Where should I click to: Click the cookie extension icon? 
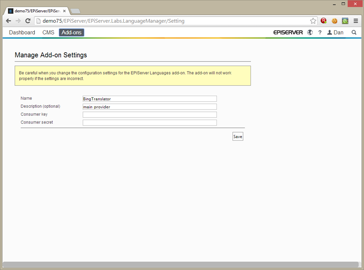[x=334, y=21]
